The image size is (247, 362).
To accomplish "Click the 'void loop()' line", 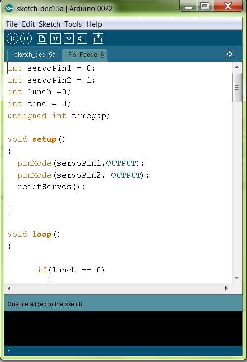I will [34, 234].
